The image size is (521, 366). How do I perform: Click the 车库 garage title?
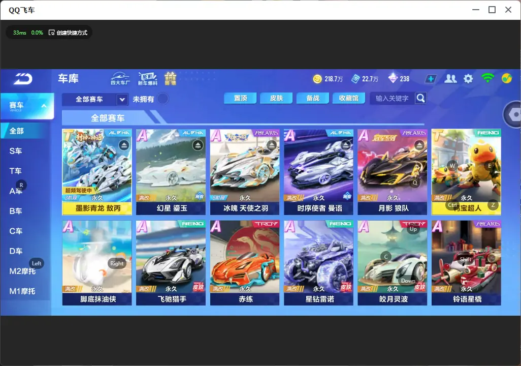(68, 78)
